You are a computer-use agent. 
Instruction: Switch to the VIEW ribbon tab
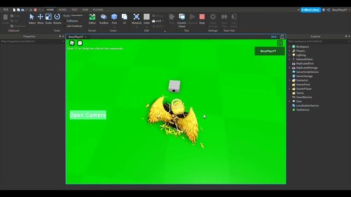pos(85,10)
